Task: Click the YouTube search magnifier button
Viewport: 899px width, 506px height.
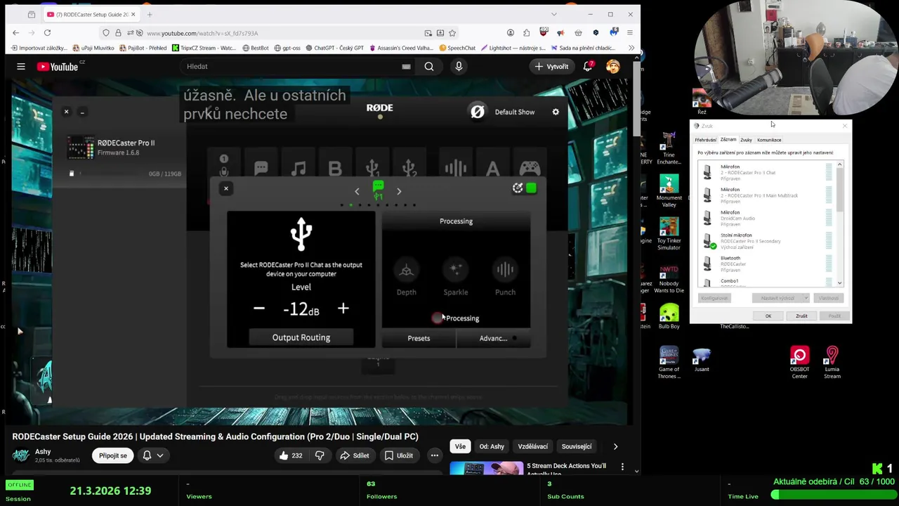Action: pyautogui.click(x=428, y=66)
